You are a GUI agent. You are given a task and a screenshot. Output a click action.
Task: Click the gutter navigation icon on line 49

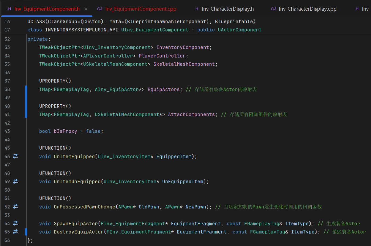point(15,181)
